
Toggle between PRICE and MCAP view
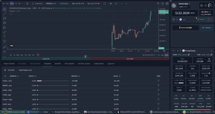[51, 3]
